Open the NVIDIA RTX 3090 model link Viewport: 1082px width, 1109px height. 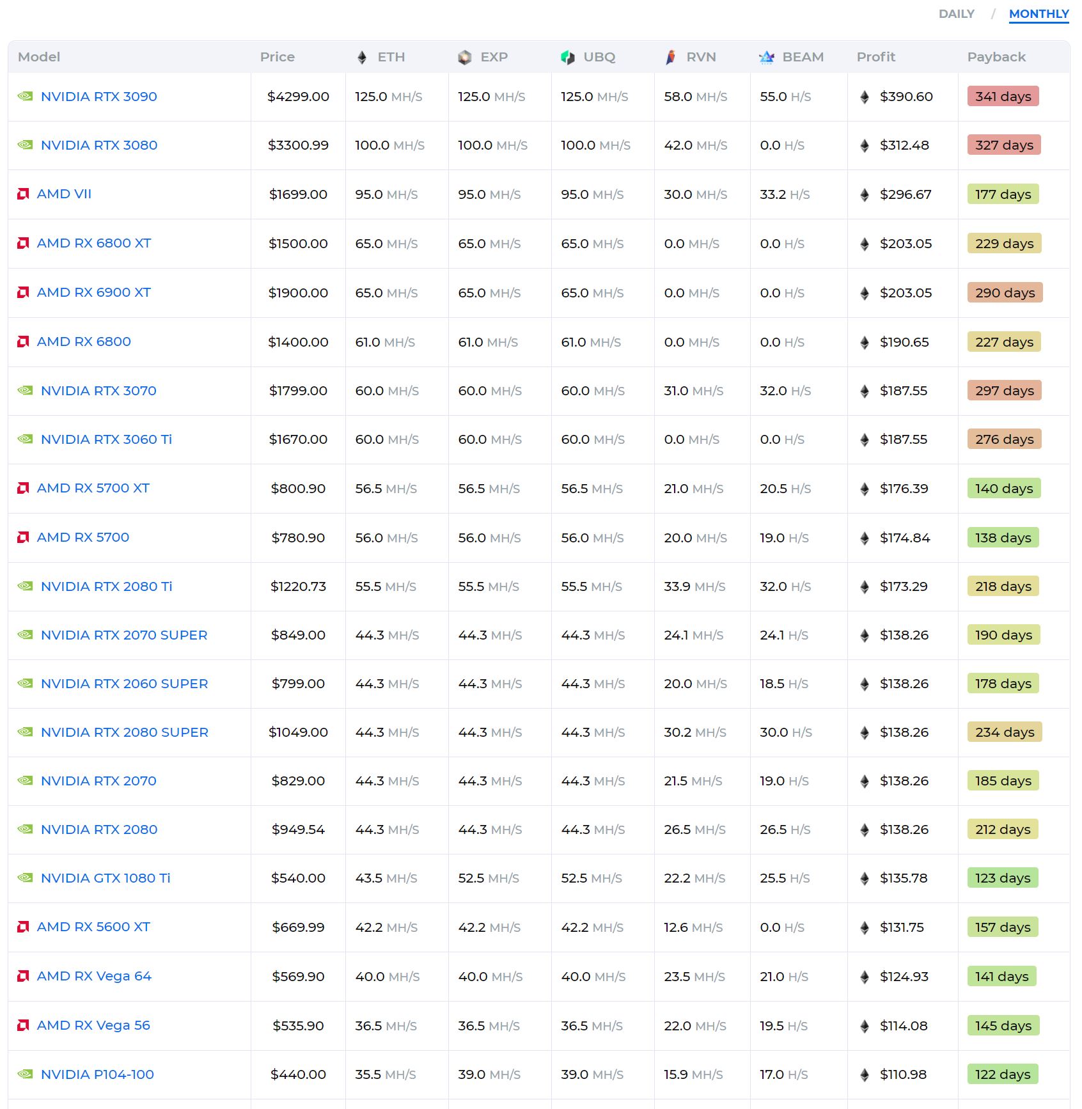coord(98,97)
